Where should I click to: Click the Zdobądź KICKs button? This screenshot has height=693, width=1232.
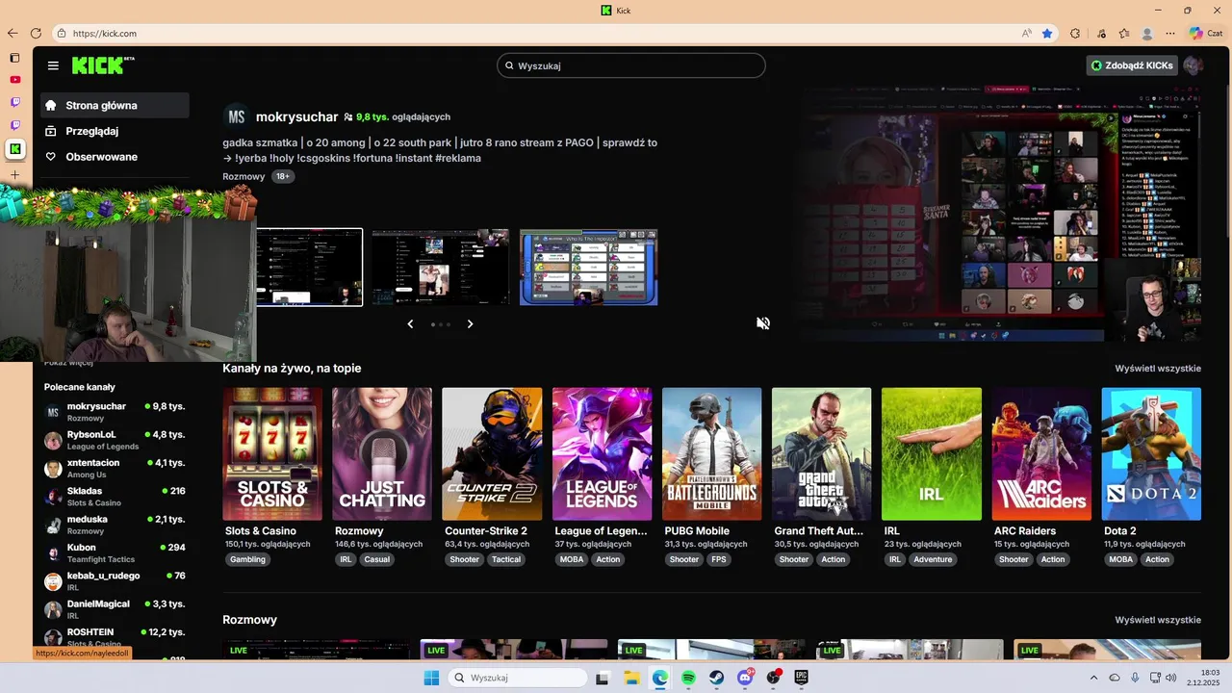[x=1132, y=65]
